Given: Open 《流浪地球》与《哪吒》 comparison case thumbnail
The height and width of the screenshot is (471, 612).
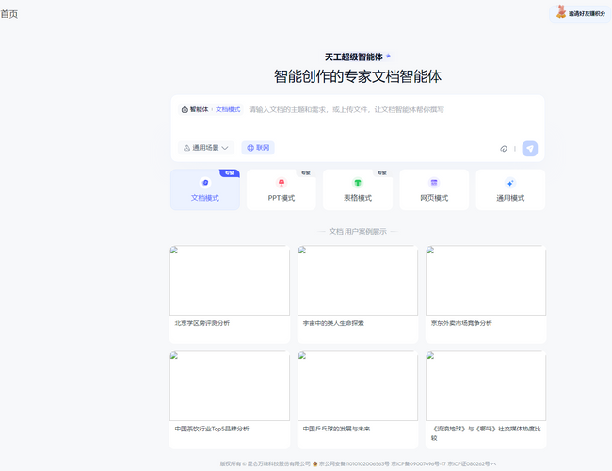Looking at the screenshot, I should [486, 385].
